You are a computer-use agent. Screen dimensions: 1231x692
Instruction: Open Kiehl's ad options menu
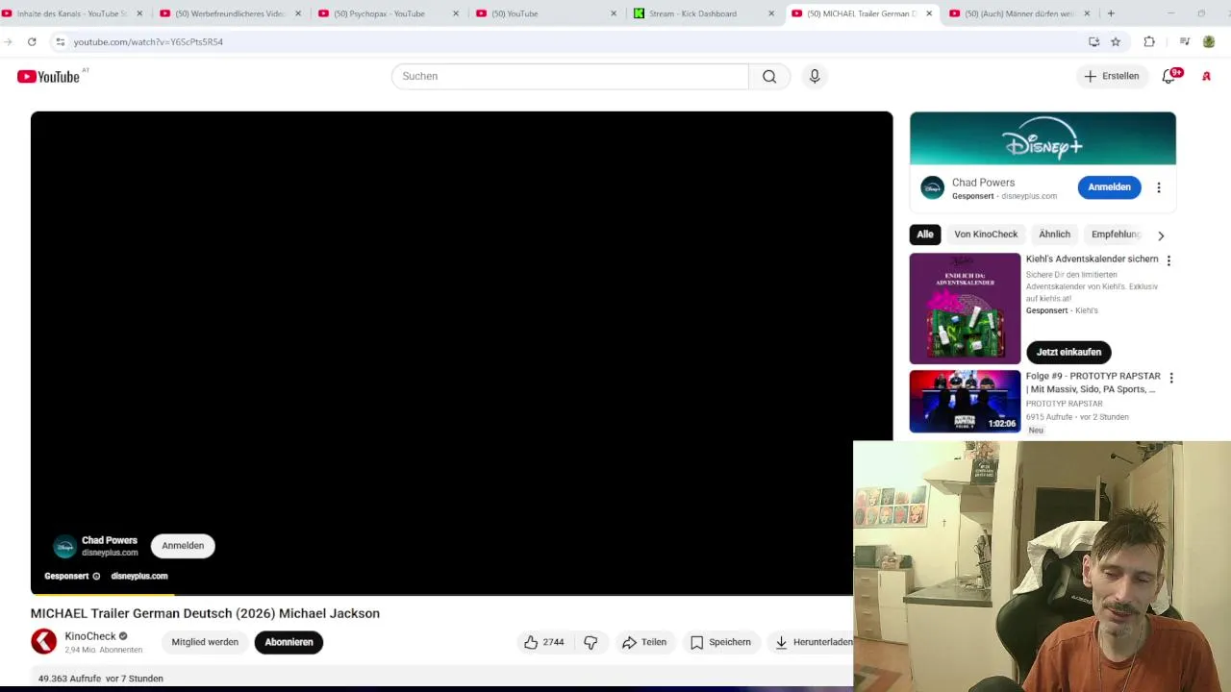coord(1168,260)
